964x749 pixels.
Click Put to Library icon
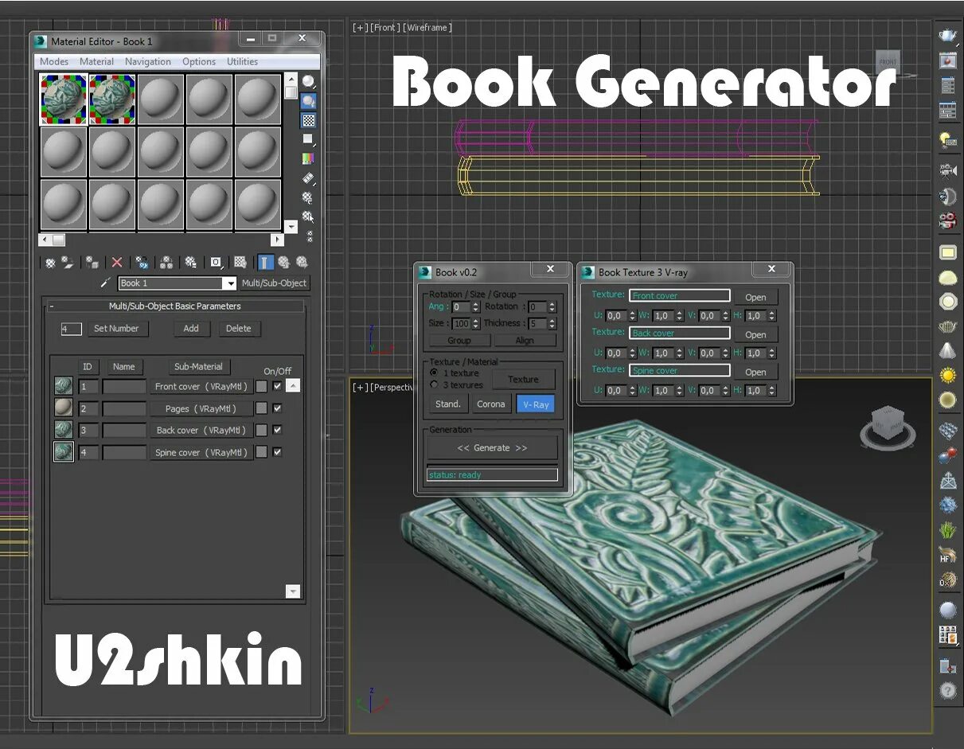[191, 263]
